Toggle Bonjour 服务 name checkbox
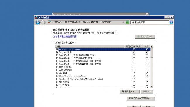This screenshot has height=107, width=190. (57, 52)
